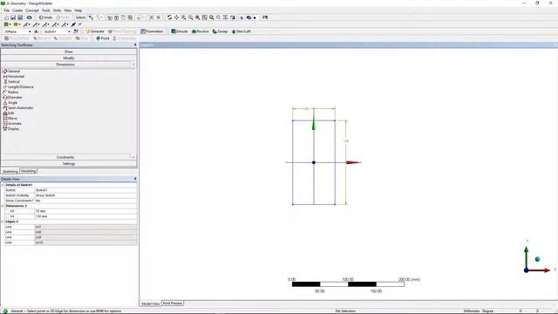The height and width of the screenshot is (314, 558).
Task: Switch to the Model View tab
Action: (151, 304)
